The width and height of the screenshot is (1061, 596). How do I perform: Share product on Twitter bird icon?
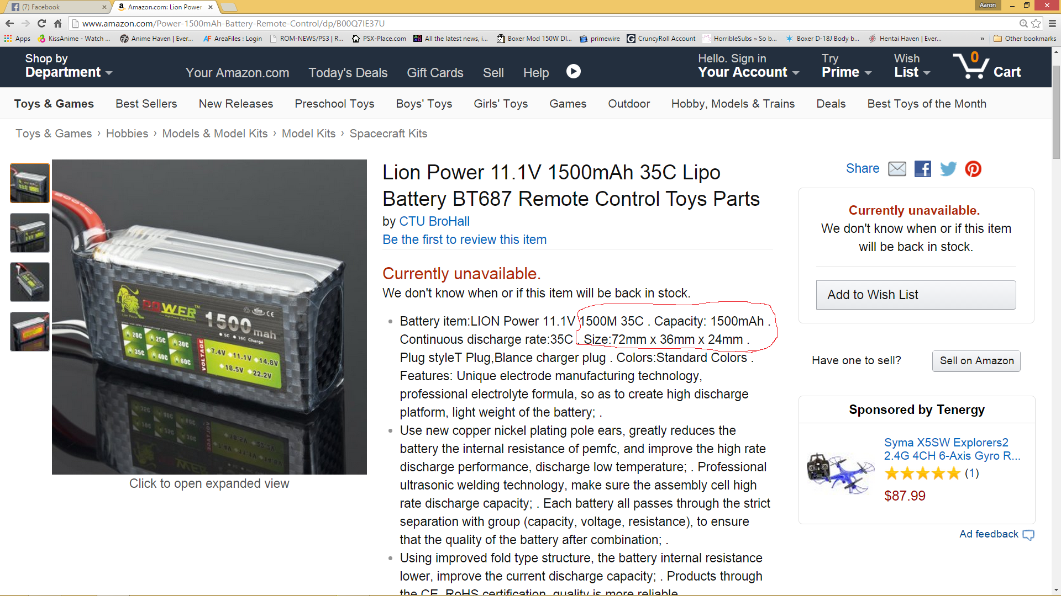(948, 169)
